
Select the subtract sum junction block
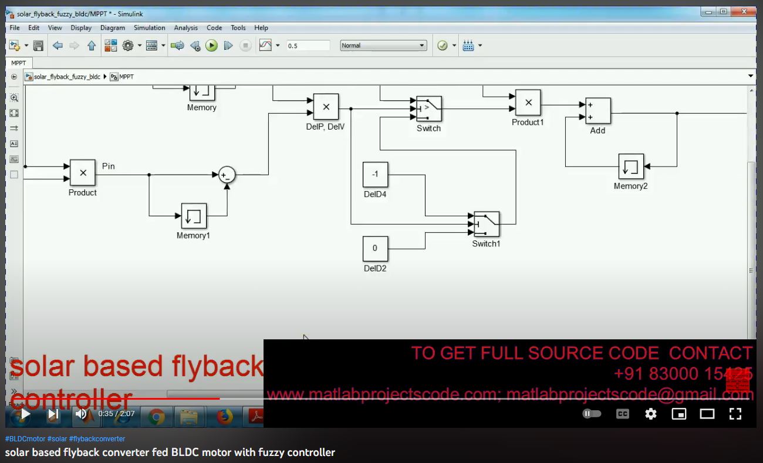pos(227,175)
